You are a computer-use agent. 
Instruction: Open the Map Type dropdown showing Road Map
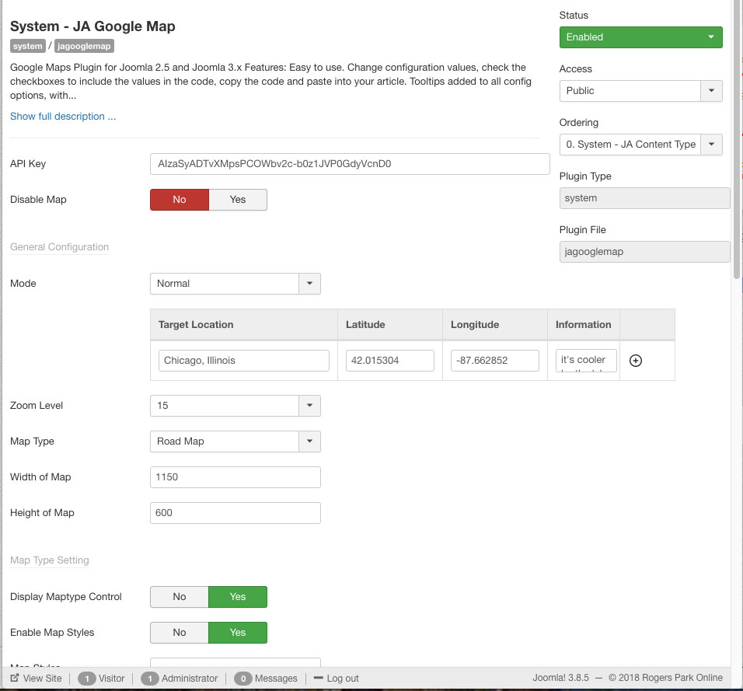pos(309,441)
